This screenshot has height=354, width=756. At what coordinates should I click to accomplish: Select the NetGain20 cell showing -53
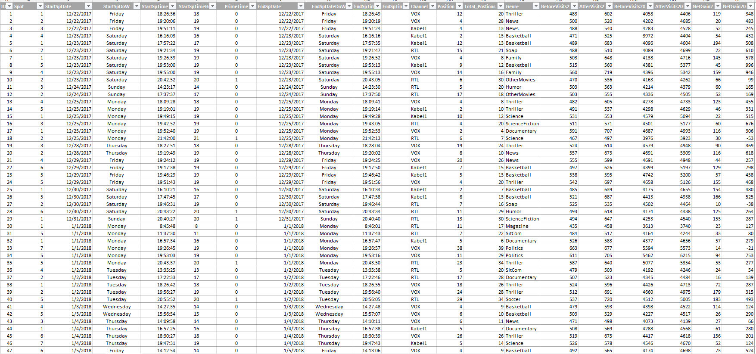738,138
